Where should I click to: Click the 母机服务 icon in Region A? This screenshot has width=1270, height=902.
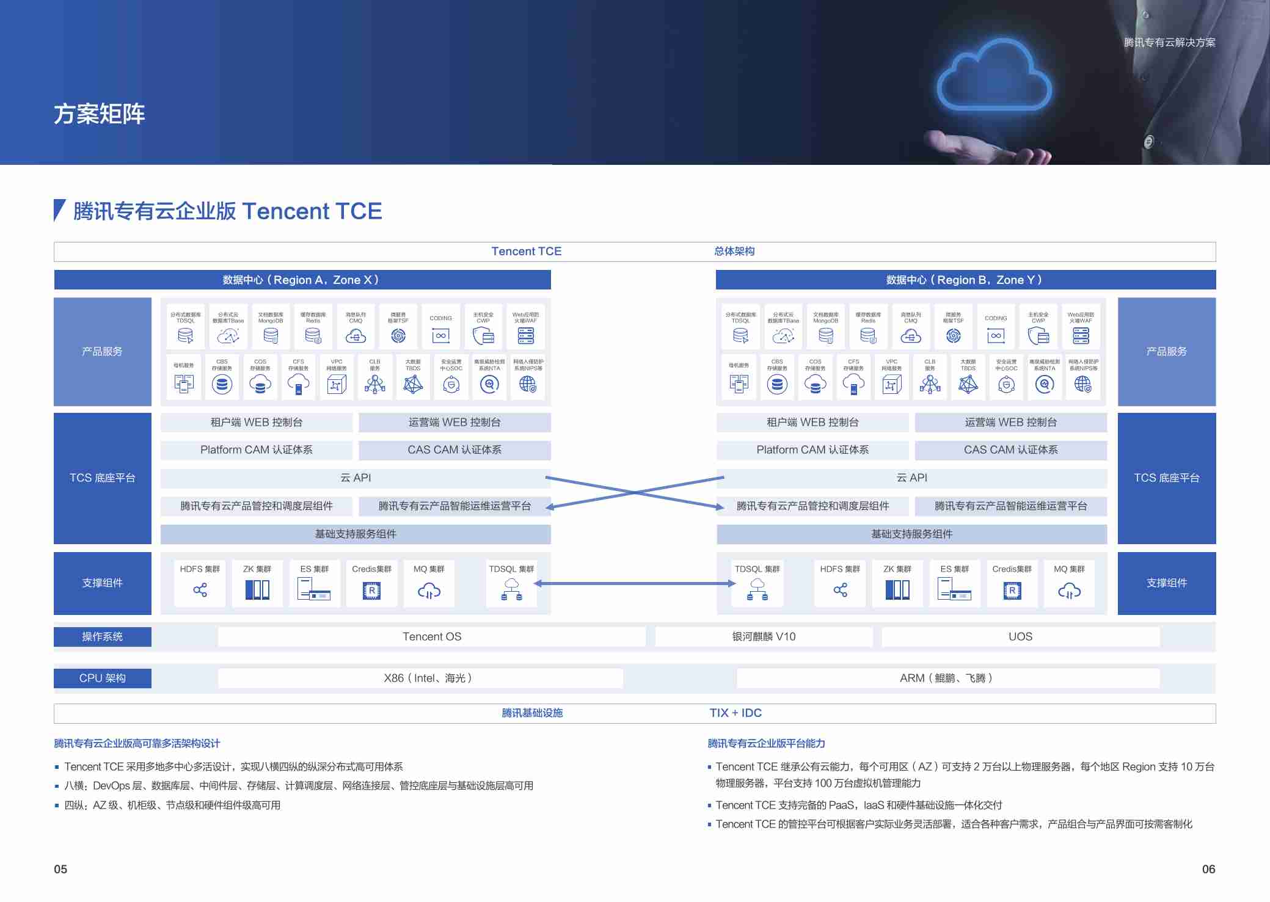click(x=184, y=384)
